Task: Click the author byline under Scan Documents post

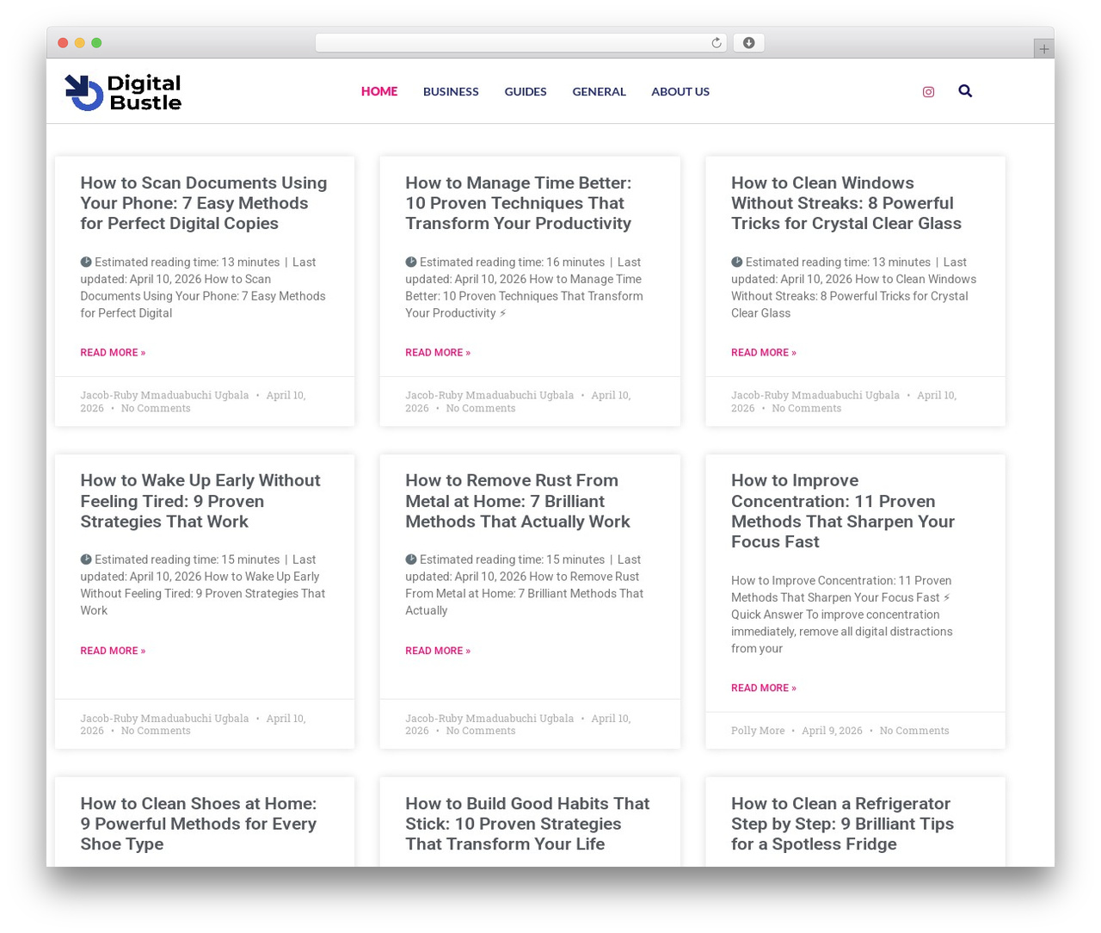Action: [x=164, y=395]
